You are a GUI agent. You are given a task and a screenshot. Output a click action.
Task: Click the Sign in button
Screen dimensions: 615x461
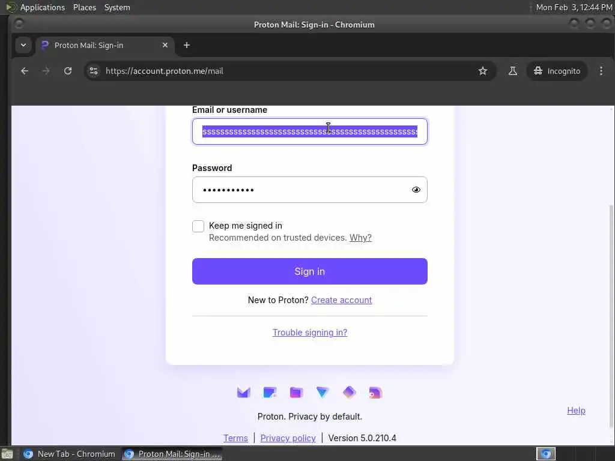point(310,271)
